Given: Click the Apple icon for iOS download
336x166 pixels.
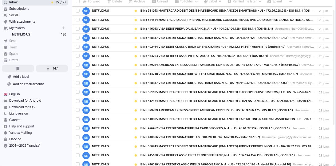Looking at the screenshot, I should 6,107.
